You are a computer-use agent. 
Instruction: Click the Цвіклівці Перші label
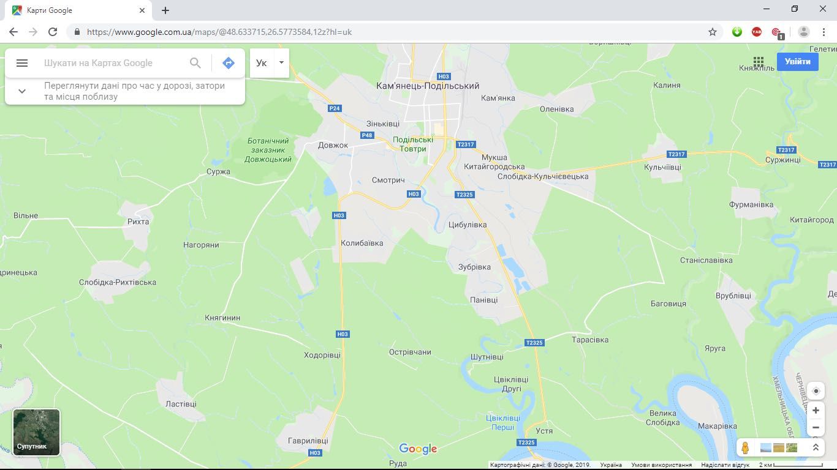[503, 422]
